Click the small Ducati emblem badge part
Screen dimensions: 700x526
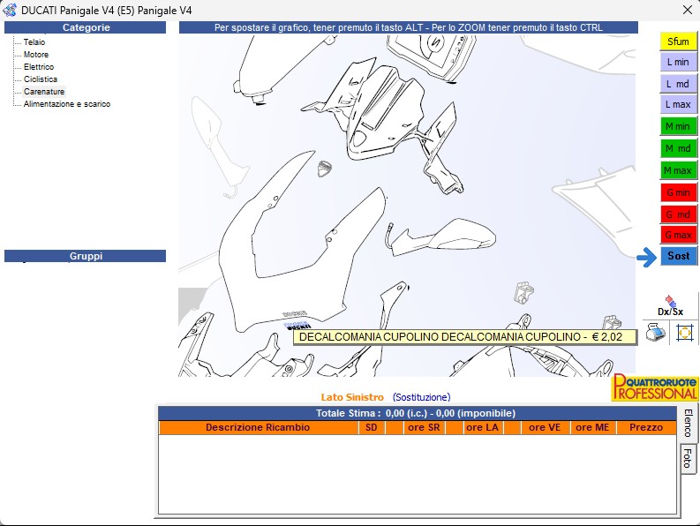coord(325,169)
